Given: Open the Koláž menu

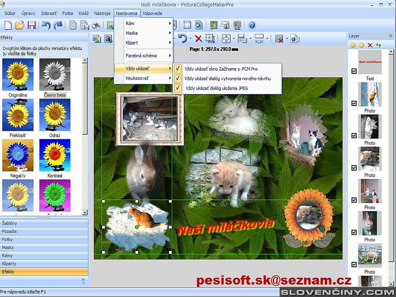Looking at the screenshot, I should click(x=84, y=14).
